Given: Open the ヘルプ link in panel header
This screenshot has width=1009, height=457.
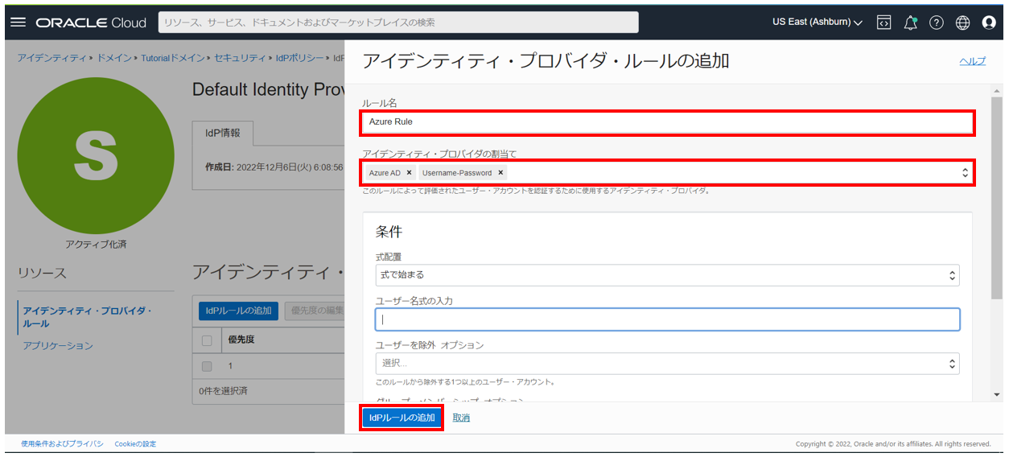Looking at the screenshot, I should point(972,61).
